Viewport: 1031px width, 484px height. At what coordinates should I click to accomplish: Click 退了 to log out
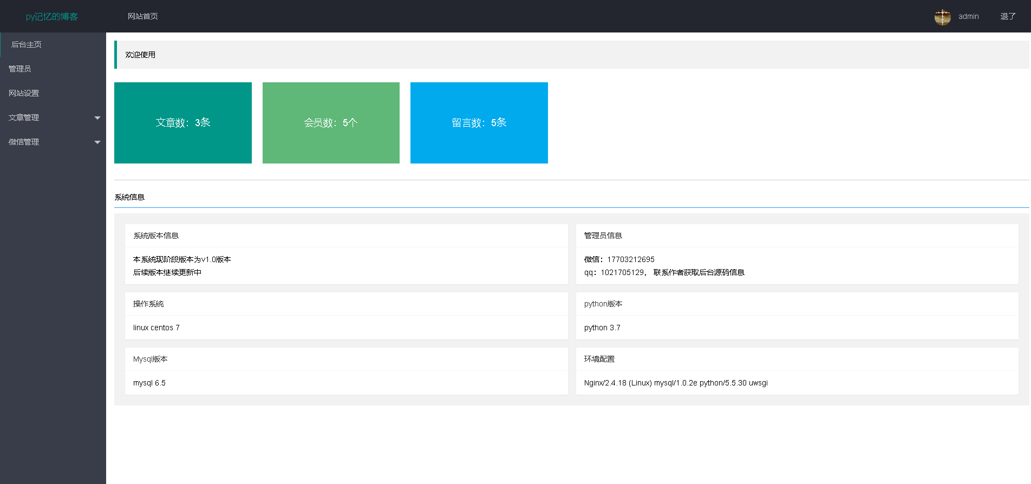coord(1008,16)
